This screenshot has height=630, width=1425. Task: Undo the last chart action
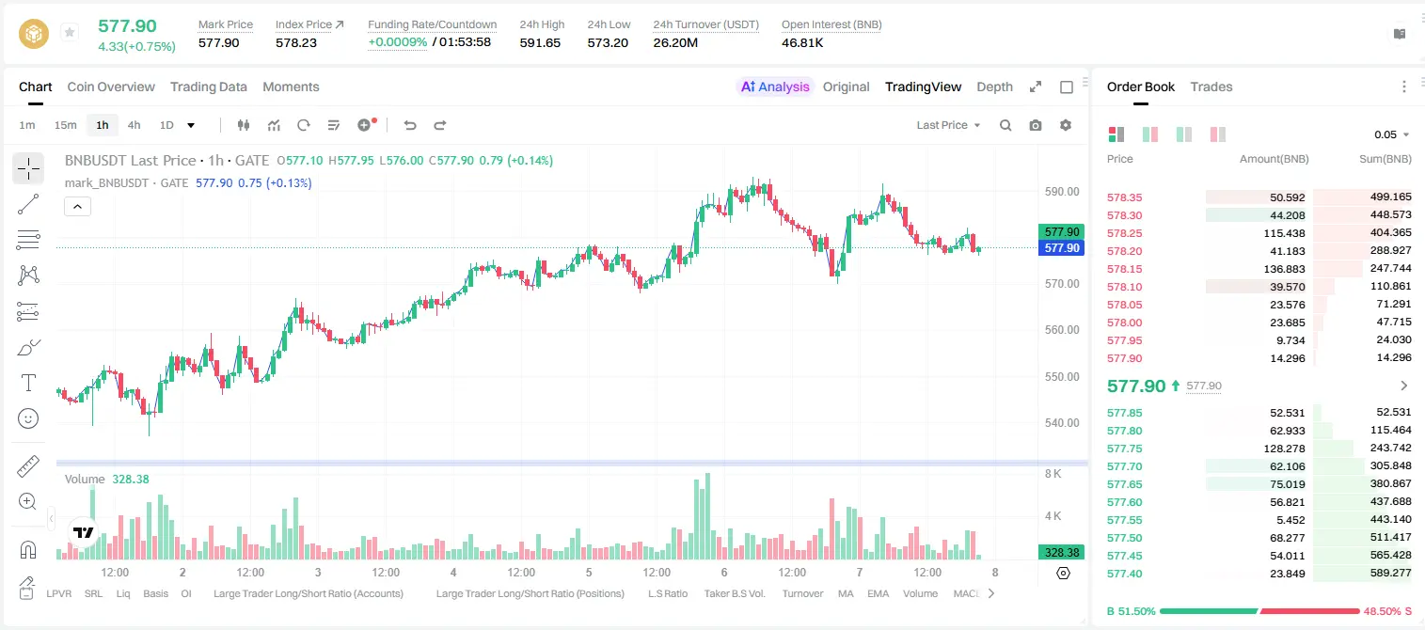tap(410, 125)
